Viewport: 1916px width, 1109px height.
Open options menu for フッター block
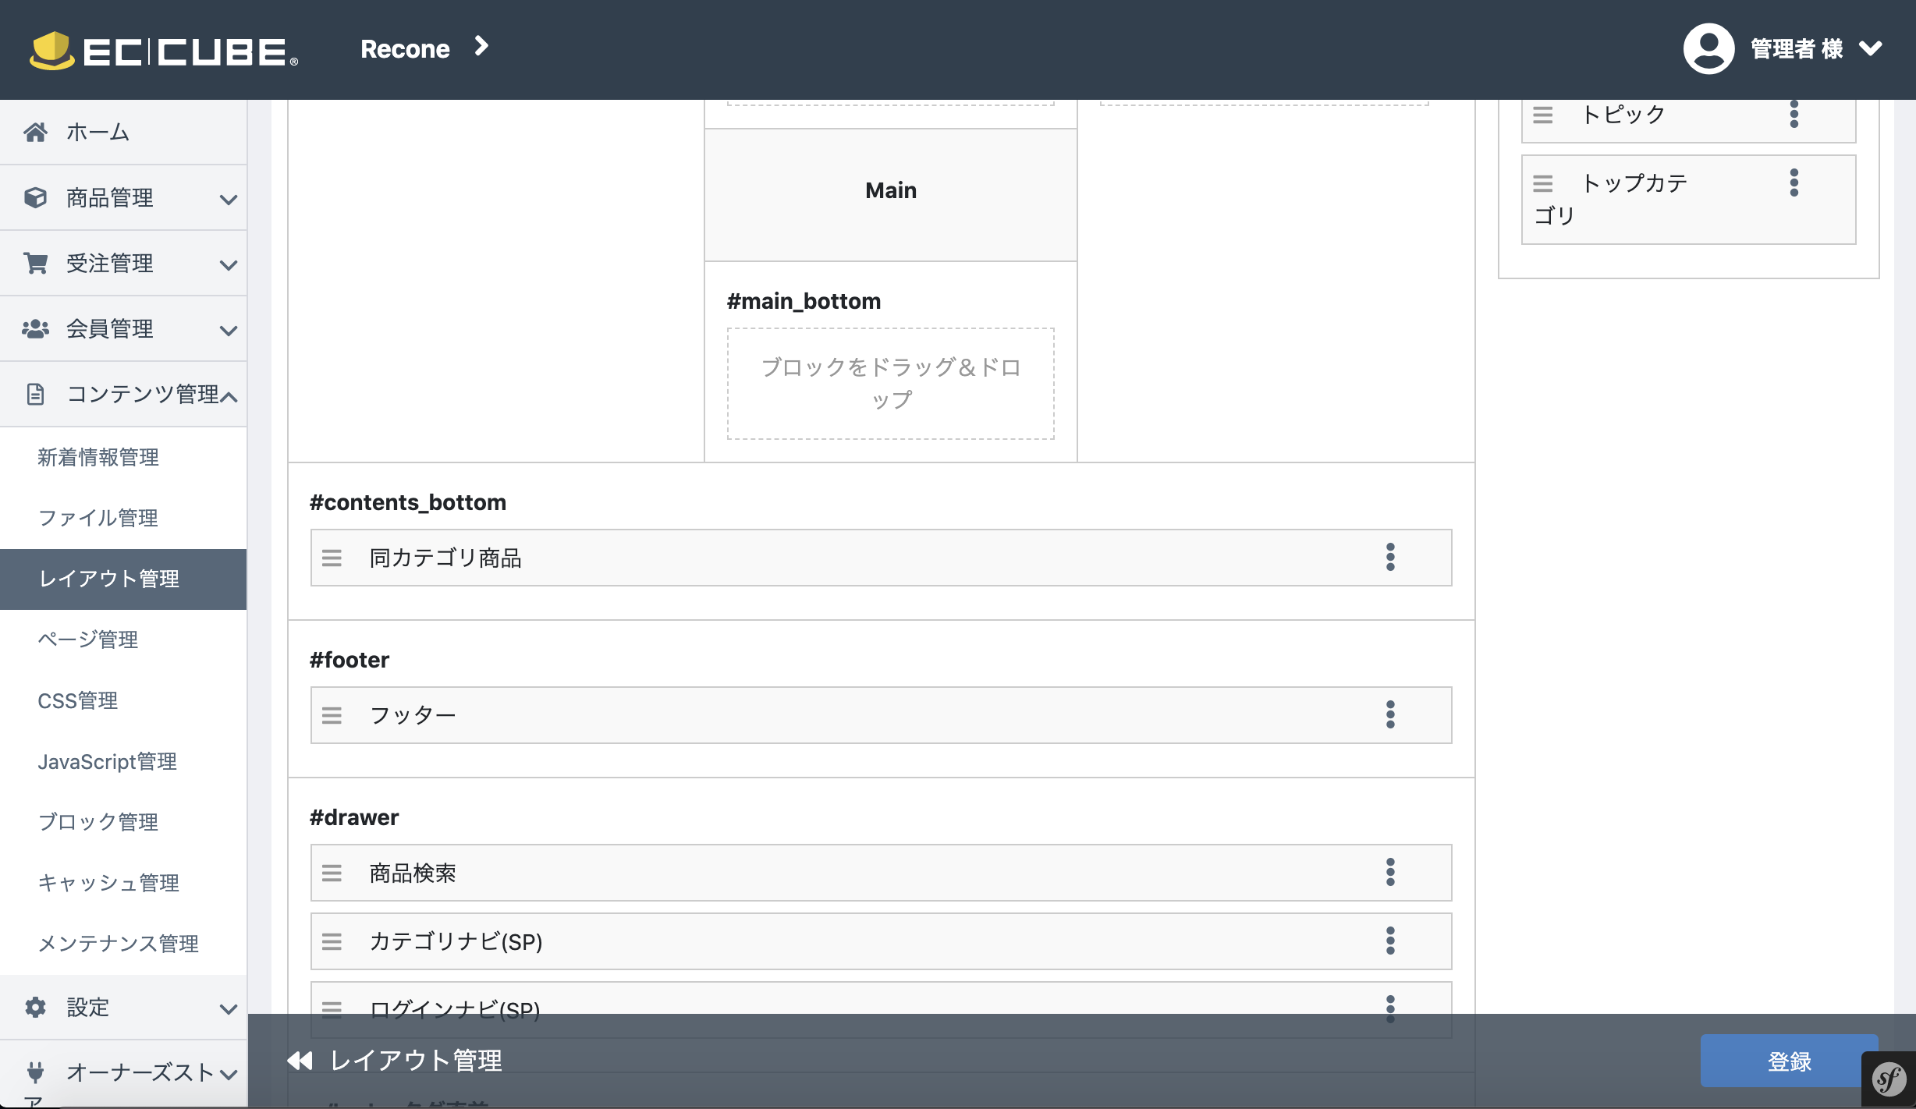1390,715
